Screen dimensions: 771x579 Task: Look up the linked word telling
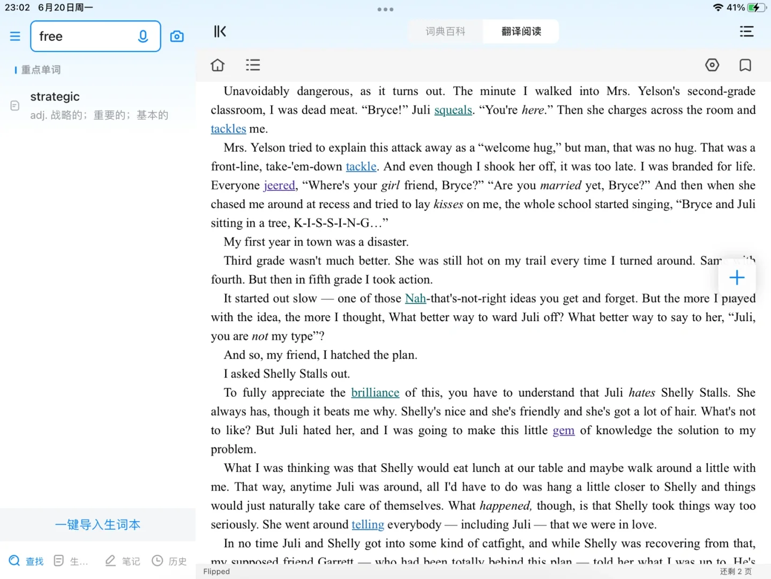coord(368,524)
